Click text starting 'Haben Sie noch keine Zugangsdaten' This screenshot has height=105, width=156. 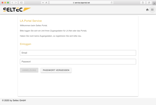(51, 36)
